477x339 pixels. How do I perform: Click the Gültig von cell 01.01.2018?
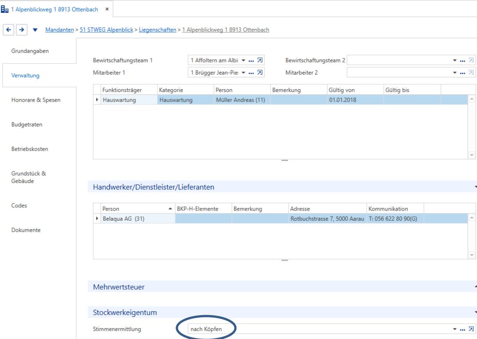click(355, 100)
